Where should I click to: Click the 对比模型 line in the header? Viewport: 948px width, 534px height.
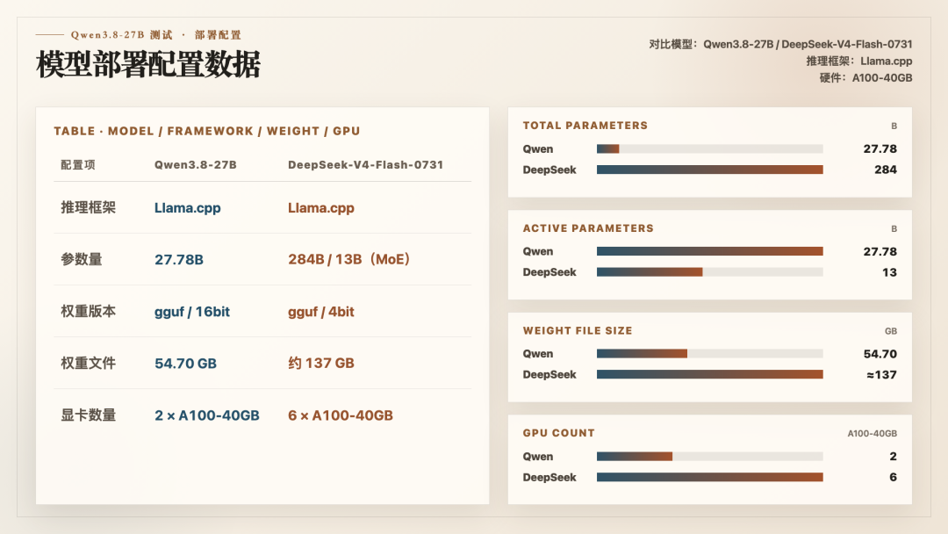pos(780,44)
